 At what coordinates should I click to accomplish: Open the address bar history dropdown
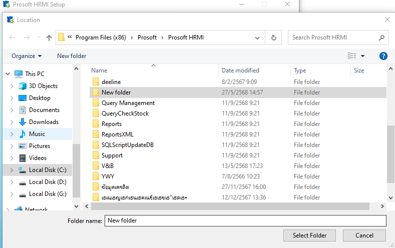(x=257, y=37)
